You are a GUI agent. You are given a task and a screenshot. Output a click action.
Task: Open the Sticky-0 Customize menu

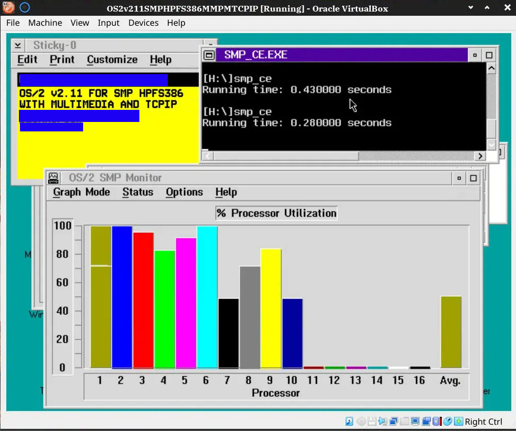point(112,59)
